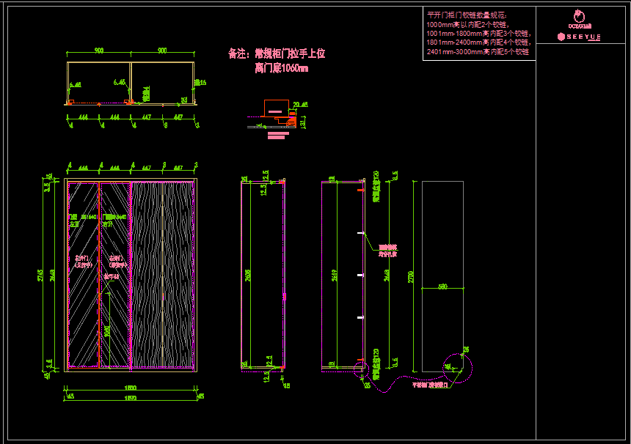Select the left compartment of top plan view
Viewport: 631px width, 444px height.
(x=99, y=82)
